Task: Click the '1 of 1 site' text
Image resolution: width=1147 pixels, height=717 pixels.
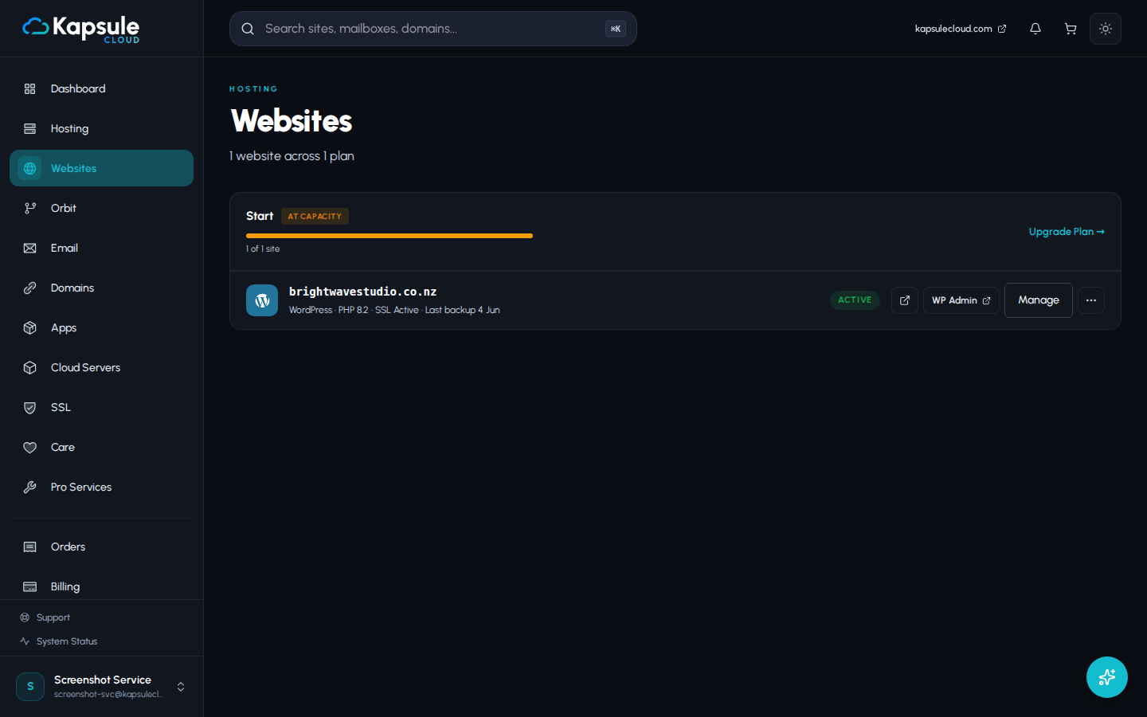Action: pyautogui.click(x=263, y=249)
